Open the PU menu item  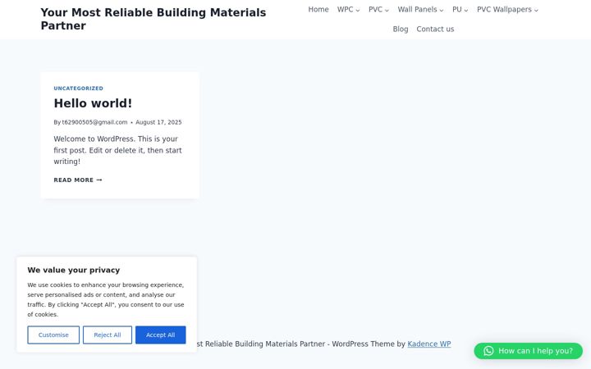[x=457, y=9]
